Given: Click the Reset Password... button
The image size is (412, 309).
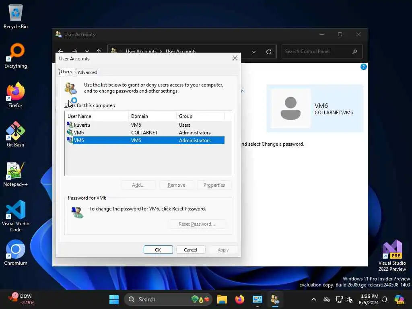Looking at the screenshot, I should [x=197, y=224].
